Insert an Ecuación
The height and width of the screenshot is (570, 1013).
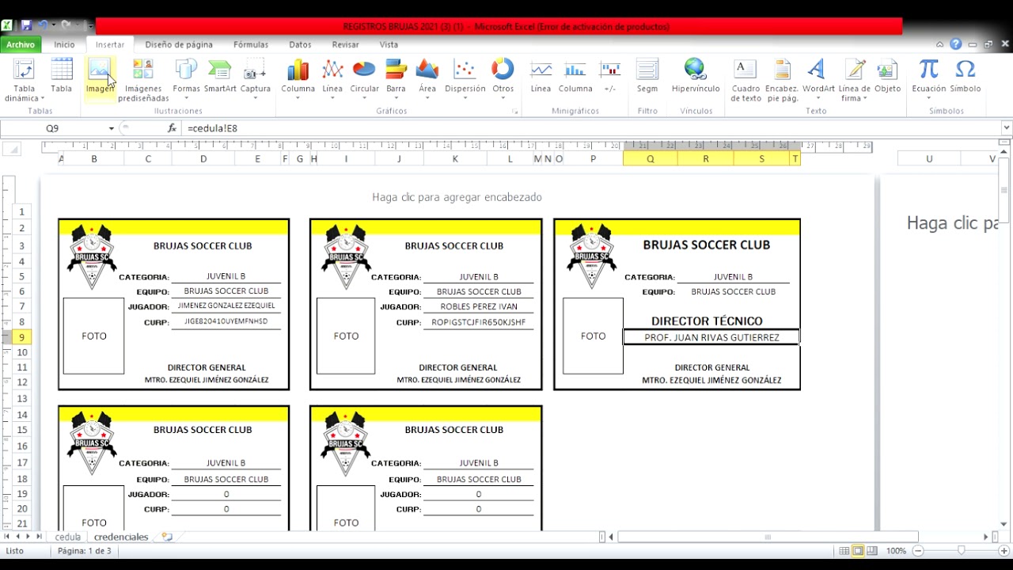click(929, 81)
